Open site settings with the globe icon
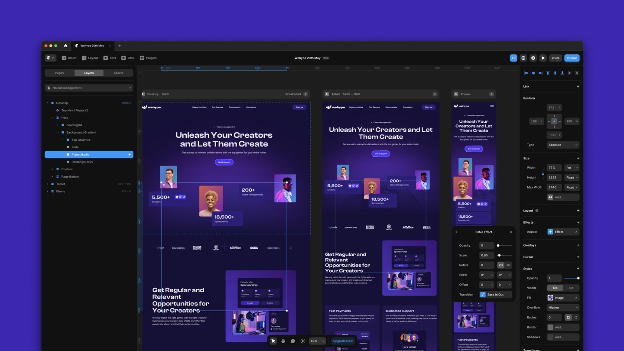This screenshot has width=624, height=351. [523, 58]
